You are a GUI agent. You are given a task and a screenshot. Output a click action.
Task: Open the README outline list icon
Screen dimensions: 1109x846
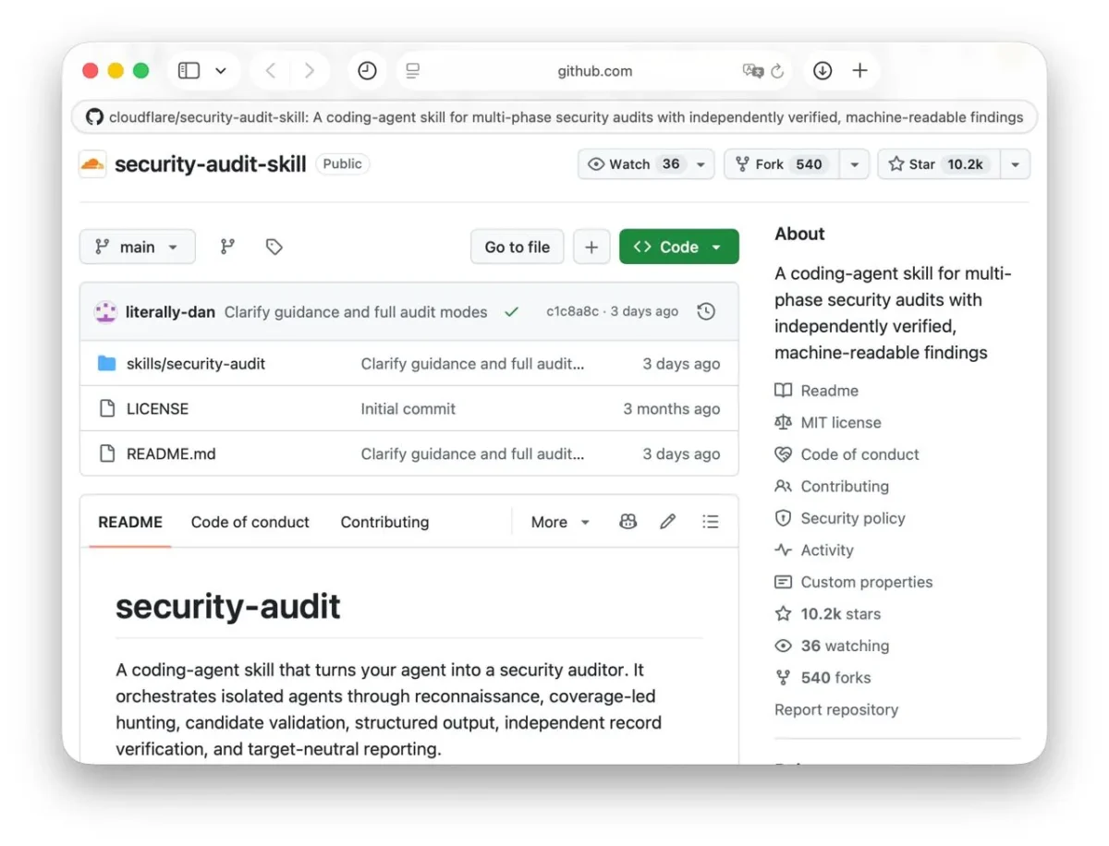pos(710,522)
